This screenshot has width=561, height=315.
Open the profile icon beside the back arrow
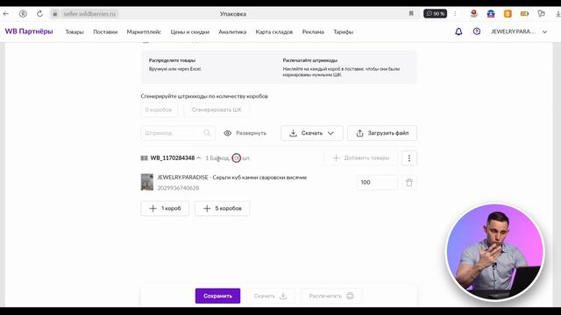pos(23,14)
